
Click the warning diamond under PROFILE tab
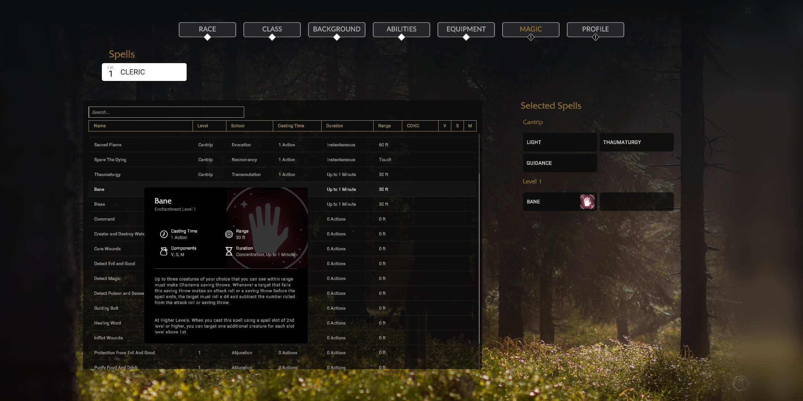tap(596, 37)
